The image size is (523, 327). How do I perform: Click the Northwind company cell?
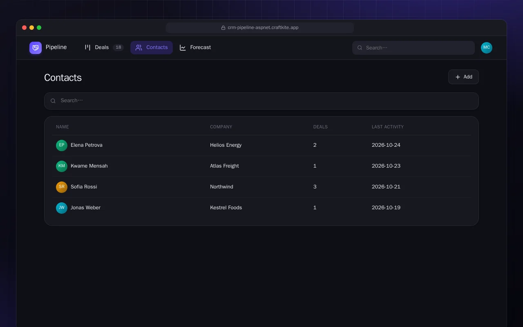[221, 187]
